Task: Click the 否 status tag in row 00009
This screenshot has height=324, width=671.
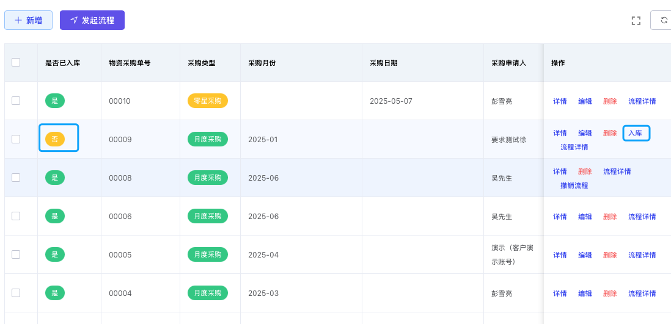Action: (55, 139)
